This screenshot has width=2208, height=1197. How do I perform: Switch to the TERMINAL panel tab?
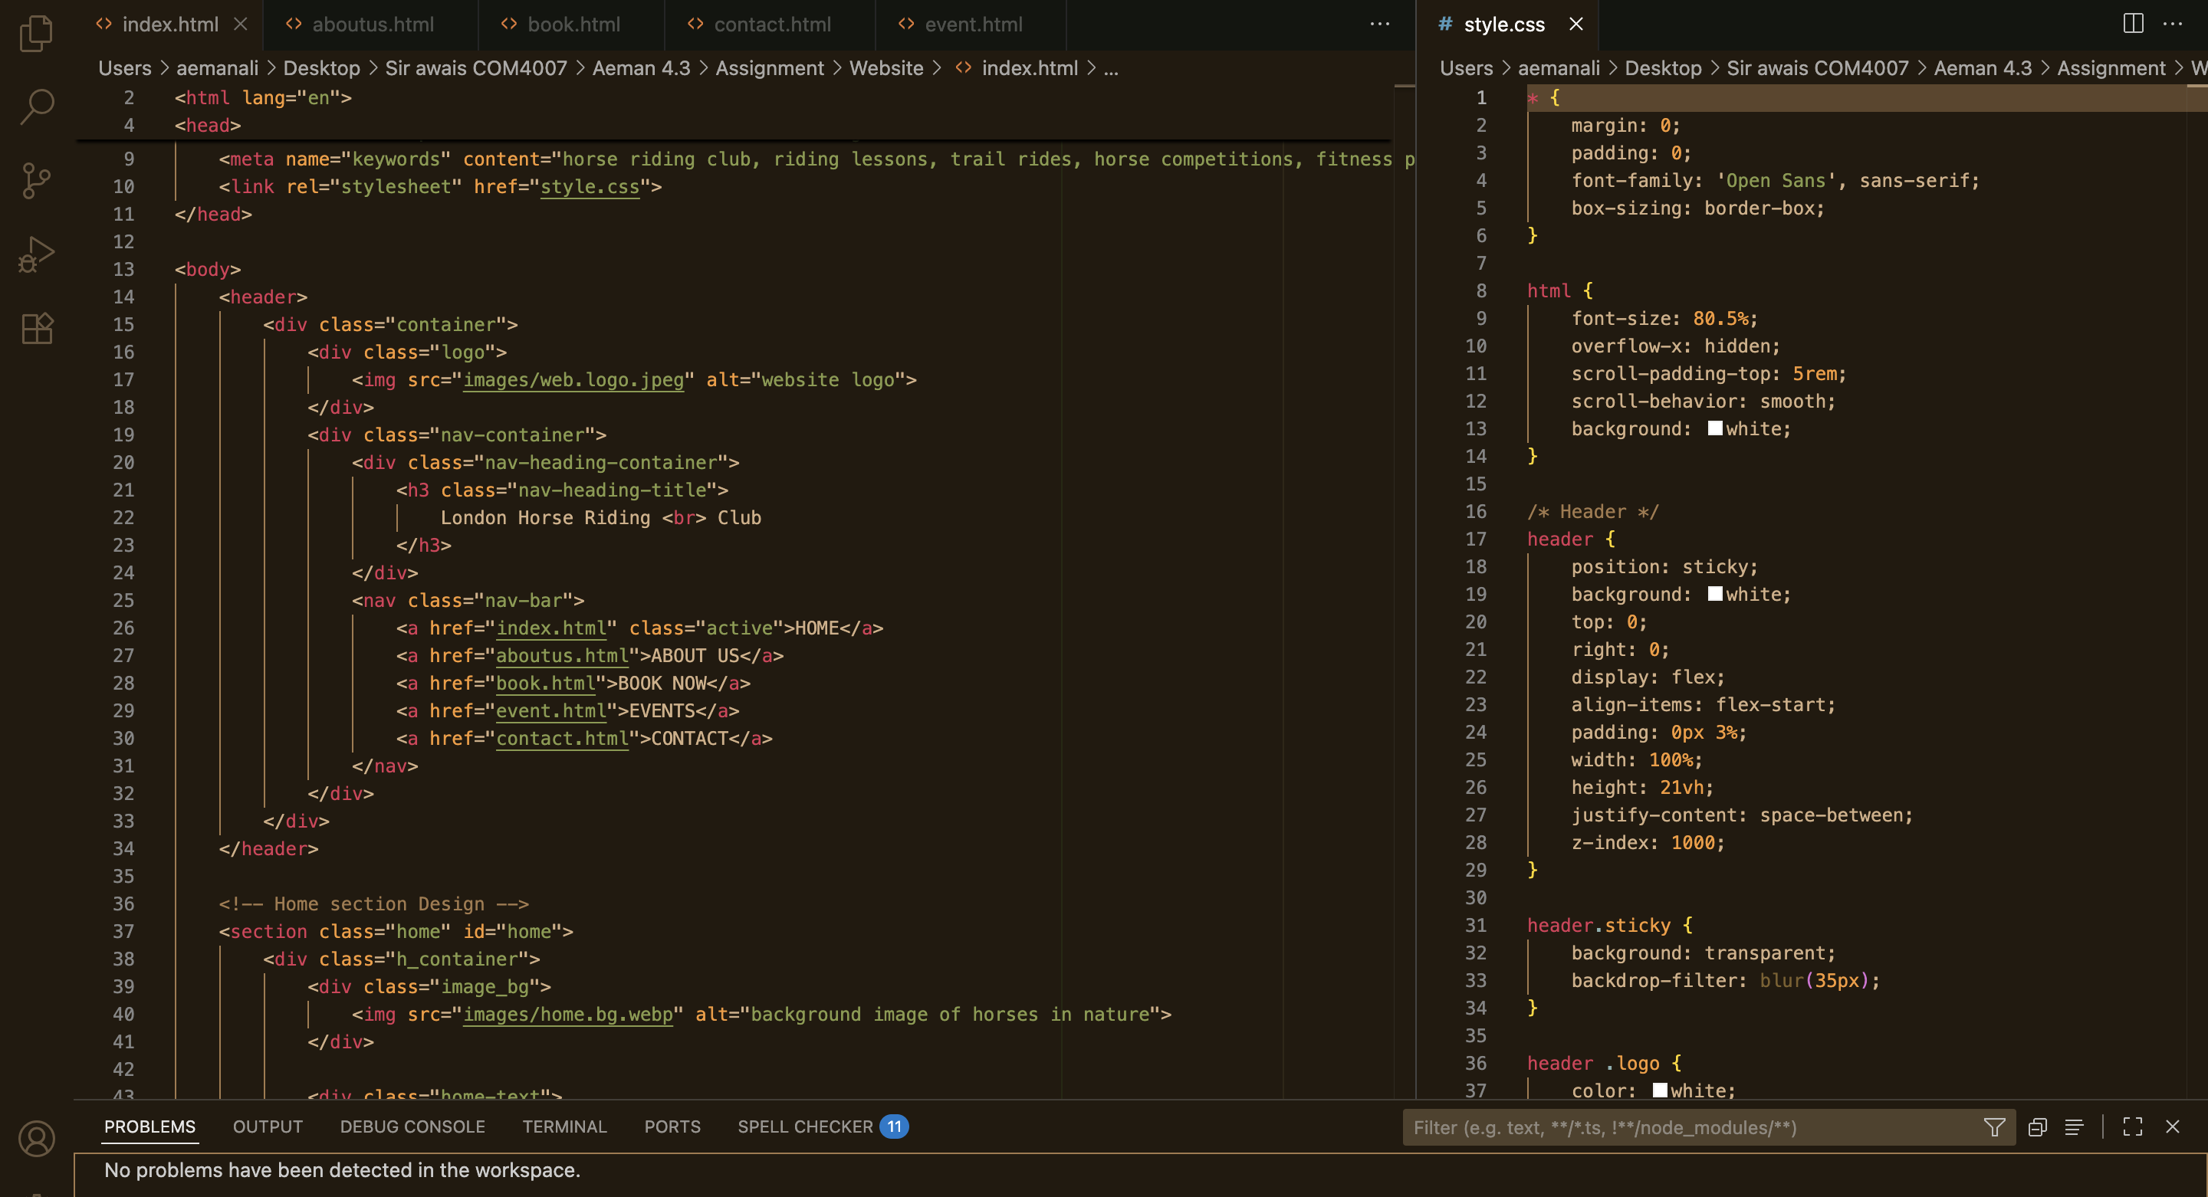point(564,1126)
